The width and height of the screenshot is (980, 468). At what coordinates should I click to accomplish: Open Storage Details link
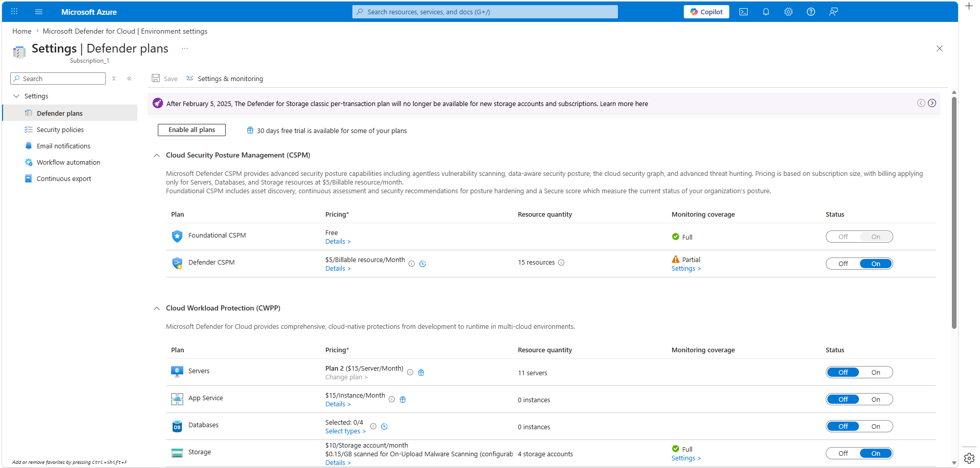[338, 463]
